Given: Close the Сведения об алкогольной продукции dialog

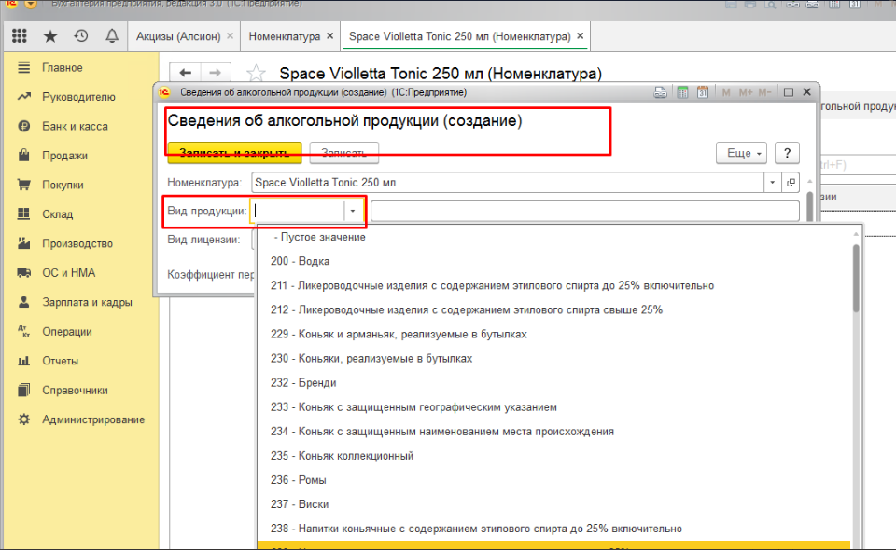Looking at the screenshot, I should pos(806,92).
